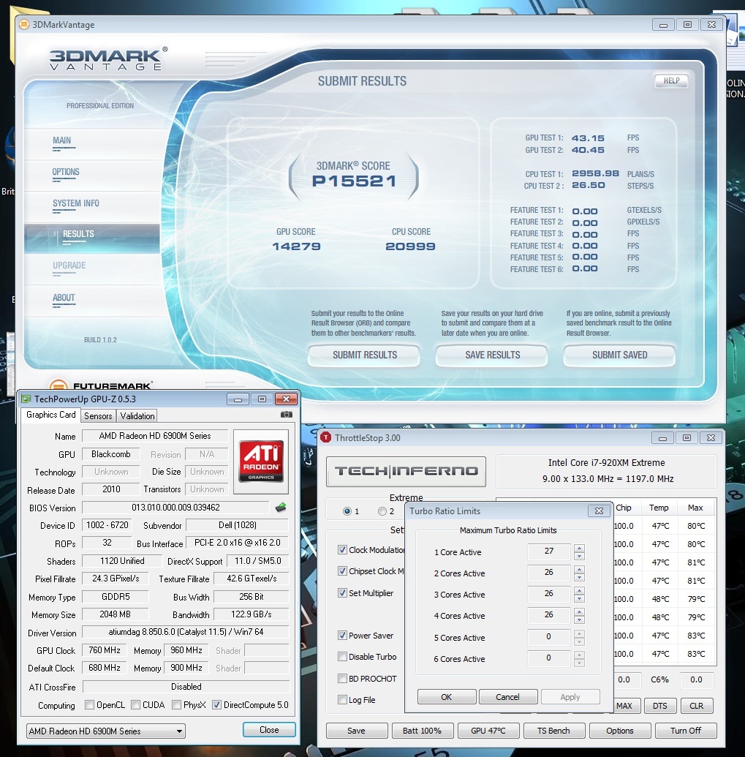Click the HELP button in 3DMark

(x=671, y=80)
